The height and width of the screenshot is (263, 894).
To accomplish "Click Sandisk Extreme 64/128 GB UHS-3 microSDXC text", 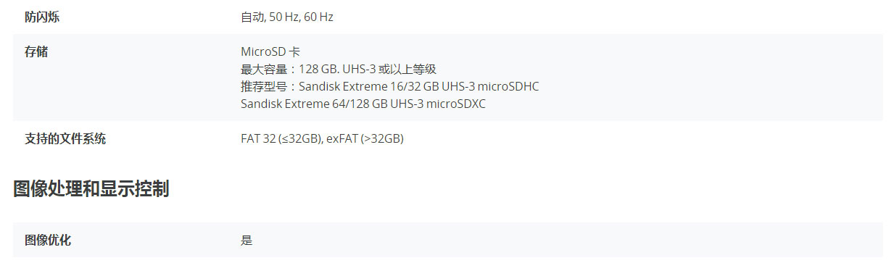I will click(x=363, y=104).
